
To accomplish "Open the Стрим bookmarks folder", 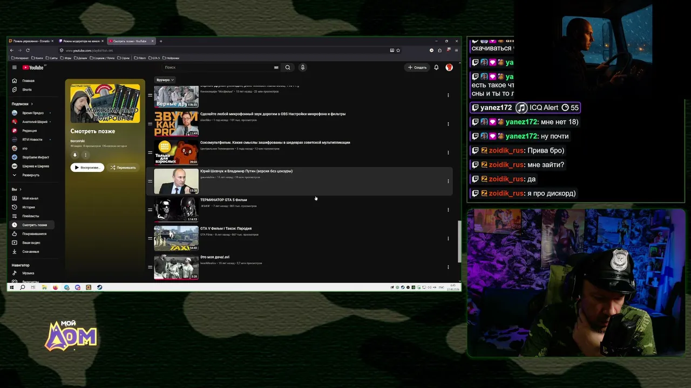I will pyautogui.click(x=123, y=58).
